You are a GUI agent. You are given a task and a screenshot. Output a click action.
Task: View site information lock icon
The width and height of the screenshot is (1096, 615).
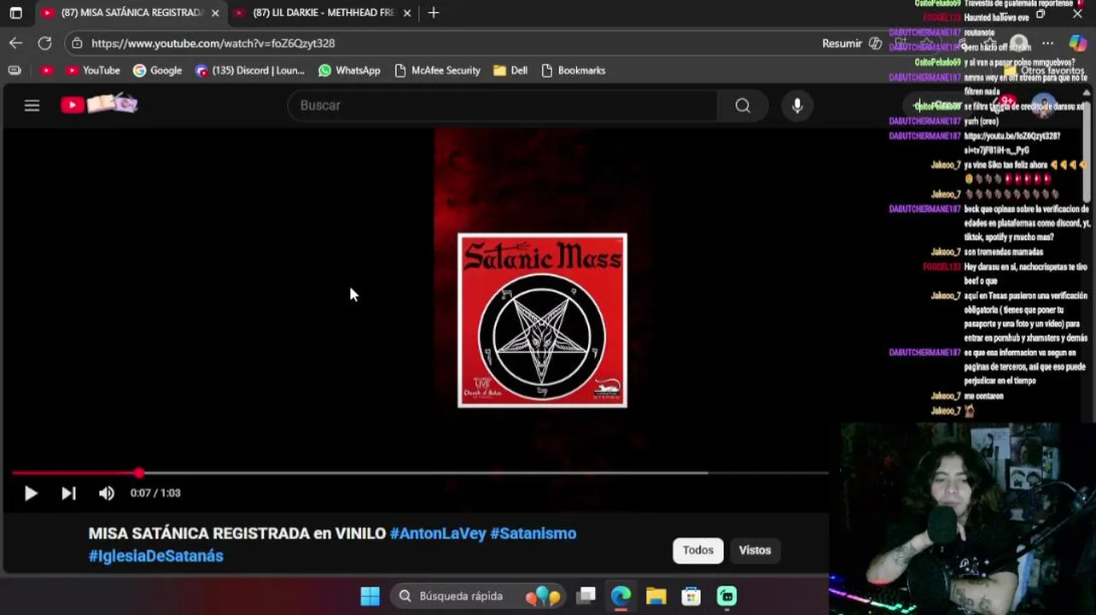click(x=78, y=43)
